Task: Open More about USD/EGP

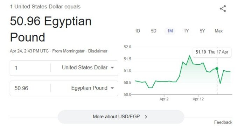Action: (x=121, y=117)
